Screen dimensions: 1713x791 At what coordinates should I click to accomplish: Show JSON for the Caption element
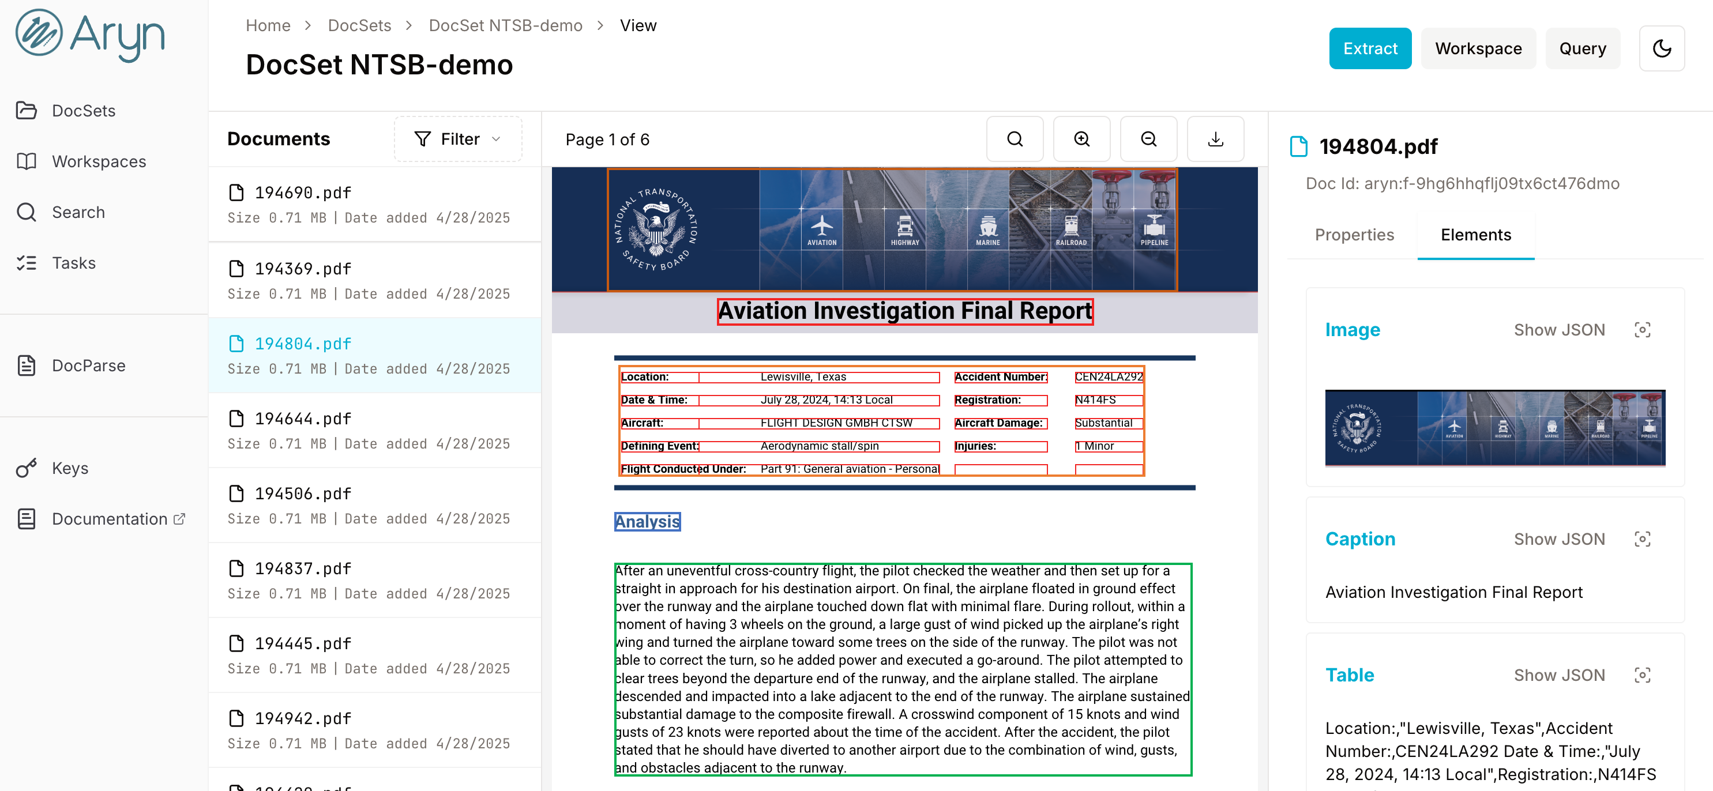tap(1559, 539)
